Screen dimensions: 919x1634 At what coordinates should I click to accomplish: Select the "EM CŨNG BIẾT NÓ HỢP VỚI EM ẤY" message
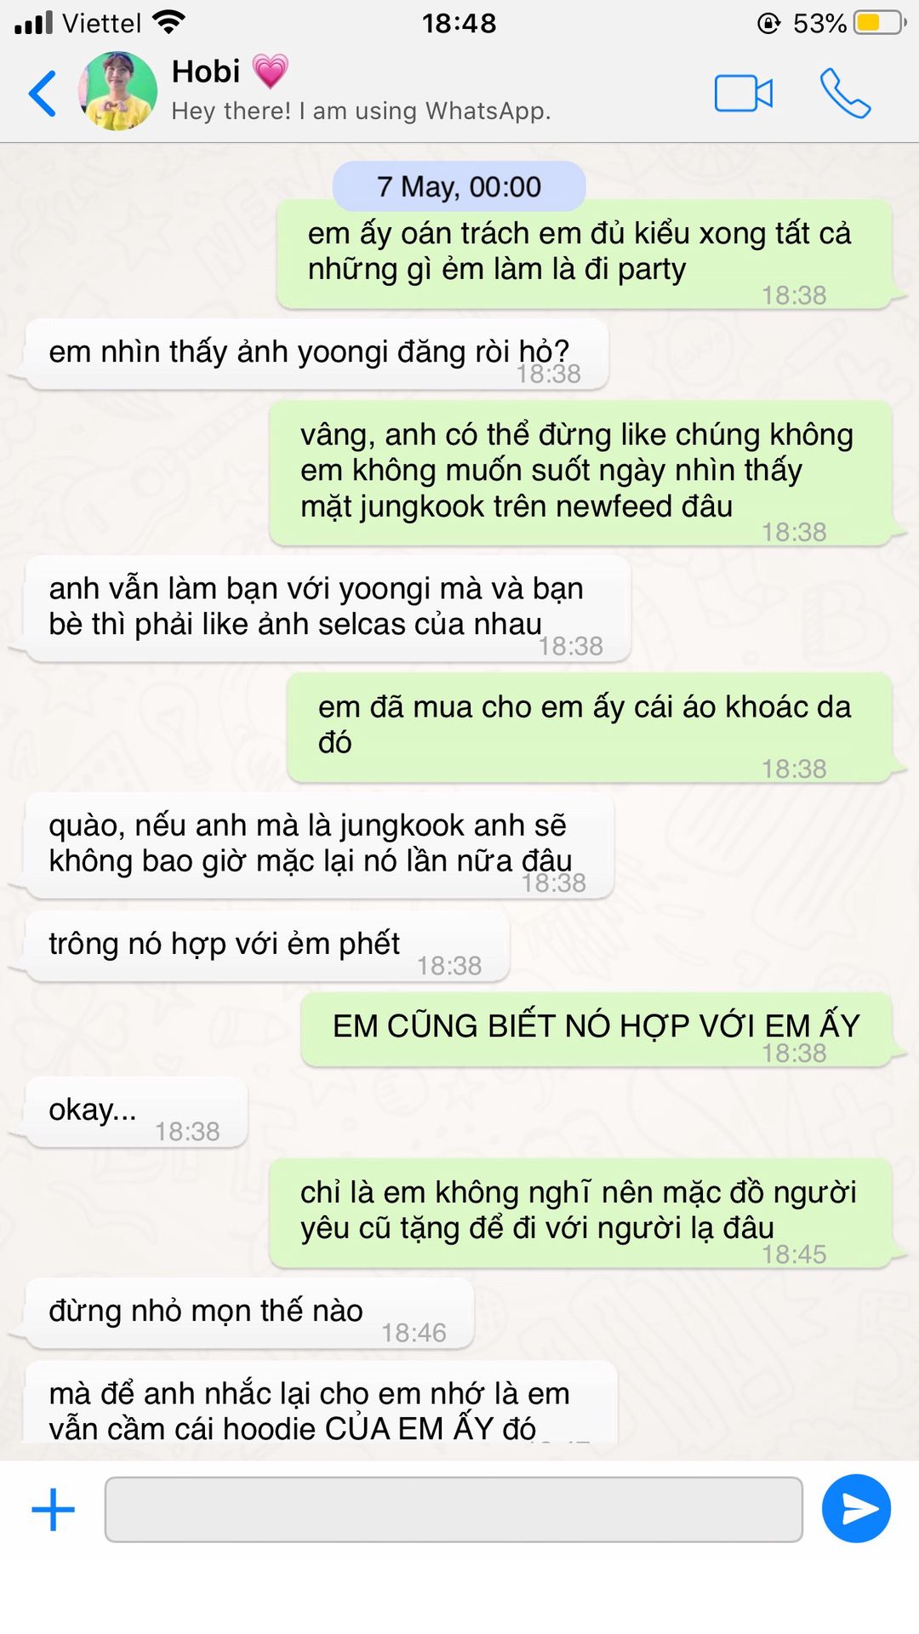[596, 1030]
